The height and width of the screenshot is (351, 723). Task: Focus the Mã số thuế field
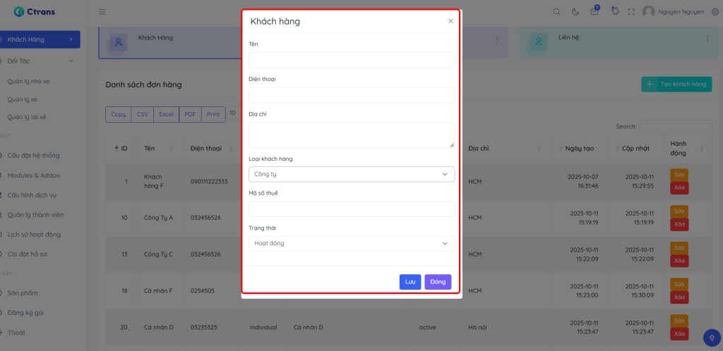tap(352, 209)
